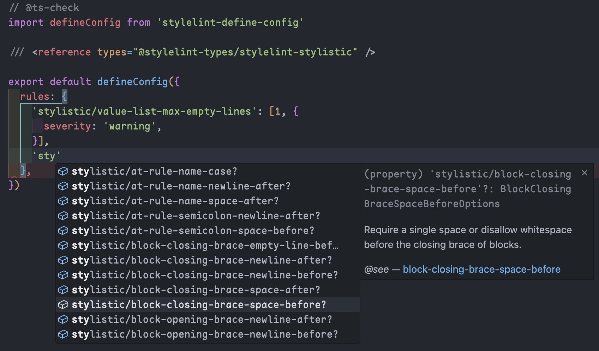Click the cube icon beside stylistic/block-closing-brace-newline-before
599x351 pixels.
click(x=63, y=275)
